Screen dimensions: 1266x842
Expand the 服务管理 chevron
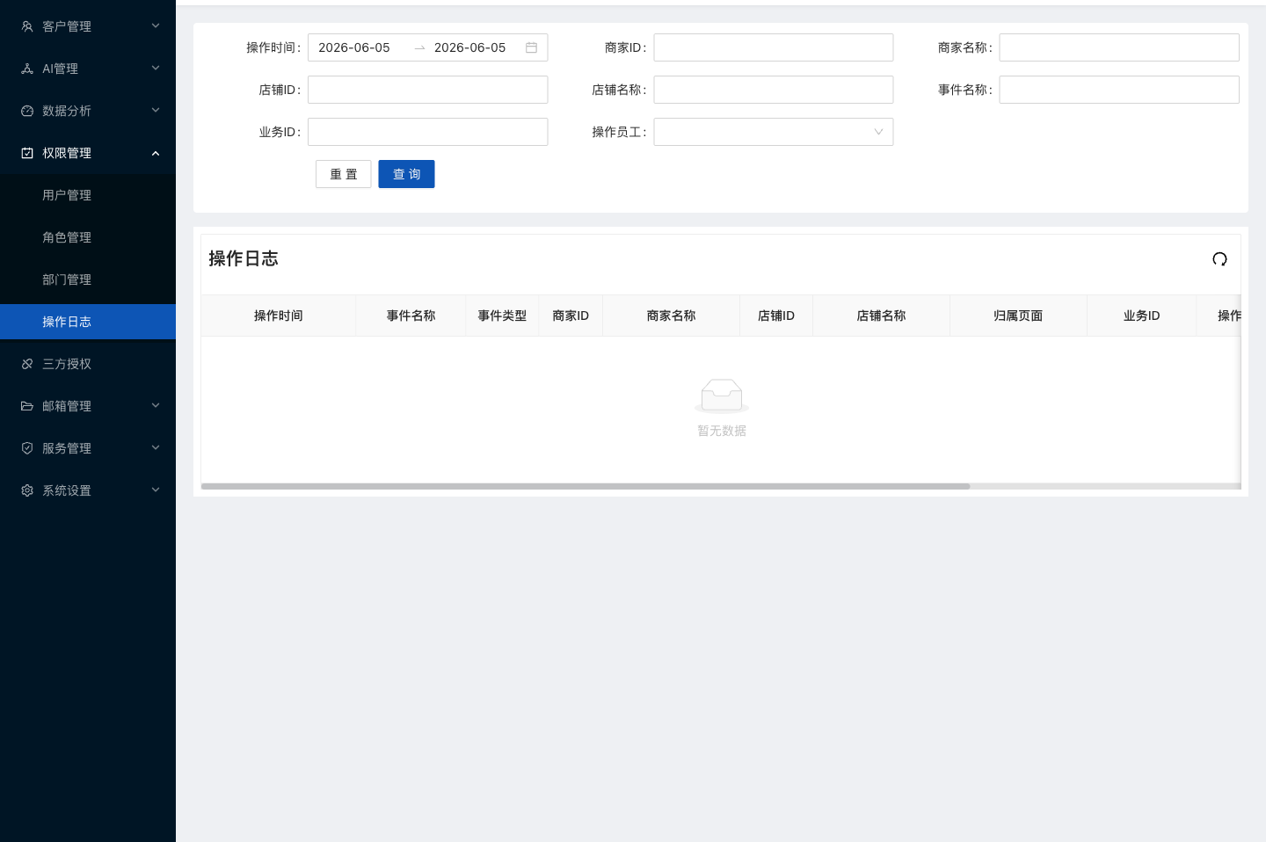[156, 448]
